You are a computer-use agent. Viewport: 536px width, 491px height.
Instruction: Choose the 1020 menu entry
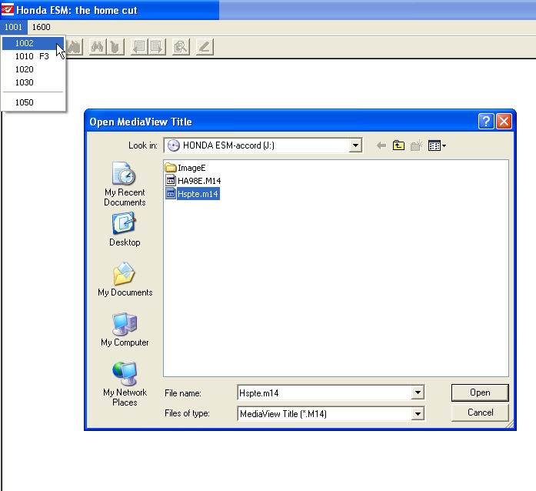33,69
